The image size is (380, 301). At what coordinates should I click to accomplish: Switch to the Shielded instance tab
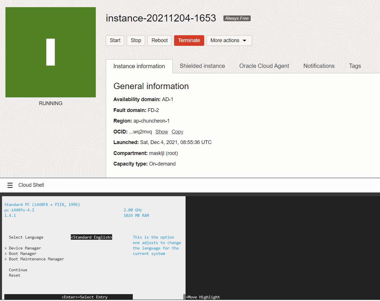tap(202, 66)
